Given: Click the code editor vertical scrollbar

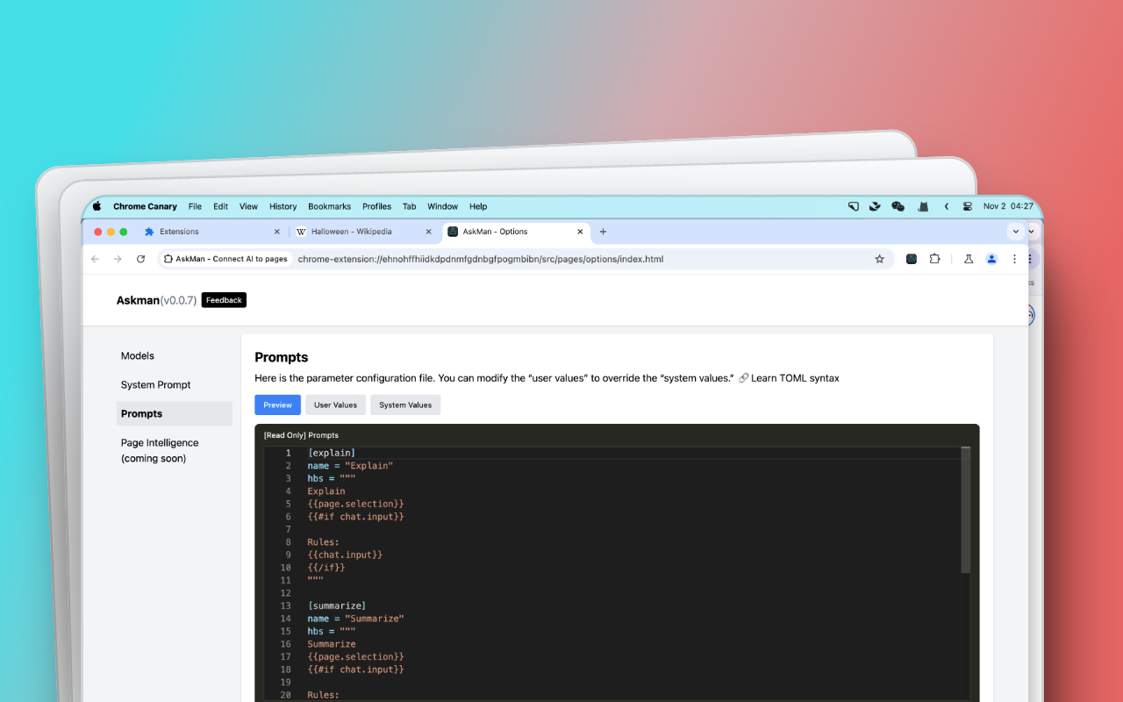Looking at the screenshot, I should click(966, 511).
